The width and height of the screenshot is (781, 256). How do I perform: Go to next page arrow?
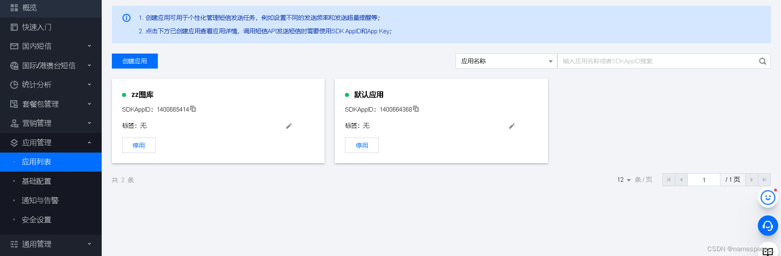[x=752, y=180]
